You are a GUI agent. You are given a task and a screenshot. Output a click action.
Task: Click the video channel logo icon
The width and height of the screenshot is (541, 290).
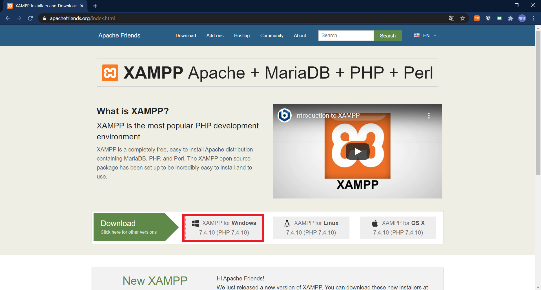click(284, 115)
